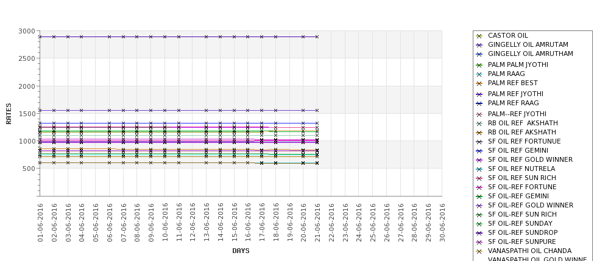Select SF OIL-REF FORTUNE legend label
The image size is (594, 261).
tap(522, 187)
